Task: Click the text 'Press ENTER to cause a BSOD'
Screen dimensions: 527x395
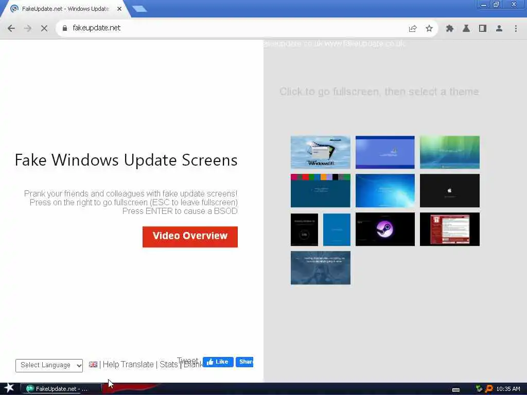Action: click(180, 211)
